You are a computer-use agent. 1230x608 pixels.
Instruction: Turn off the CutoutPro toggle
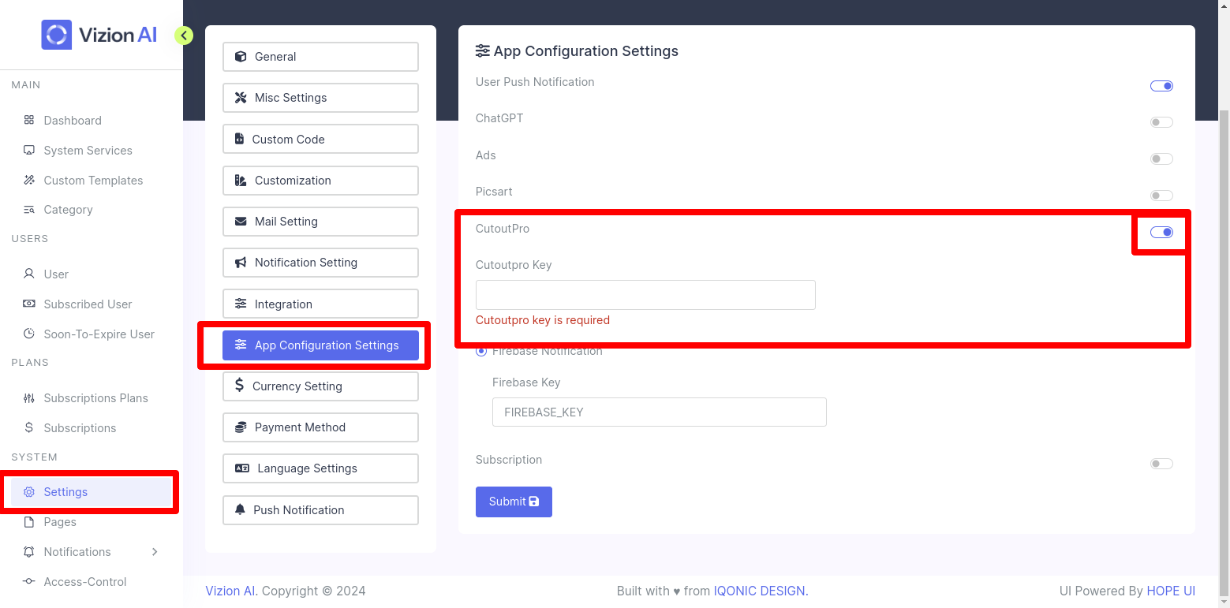[1161, 232]
